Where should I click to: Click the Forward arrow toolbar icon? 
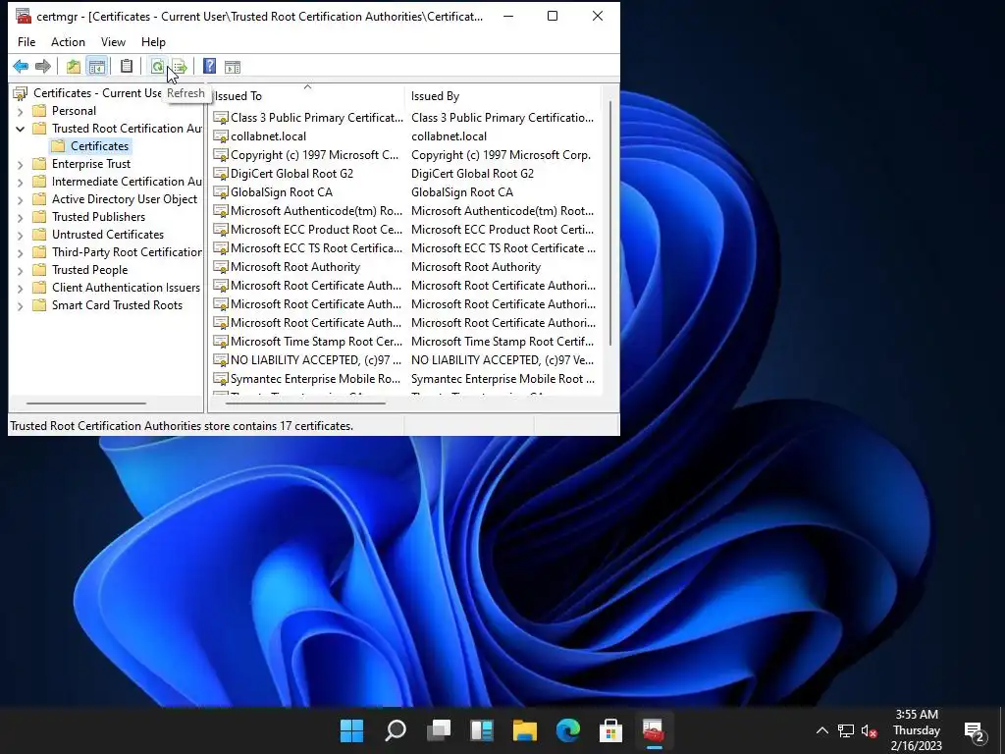(x=43, y=66)
